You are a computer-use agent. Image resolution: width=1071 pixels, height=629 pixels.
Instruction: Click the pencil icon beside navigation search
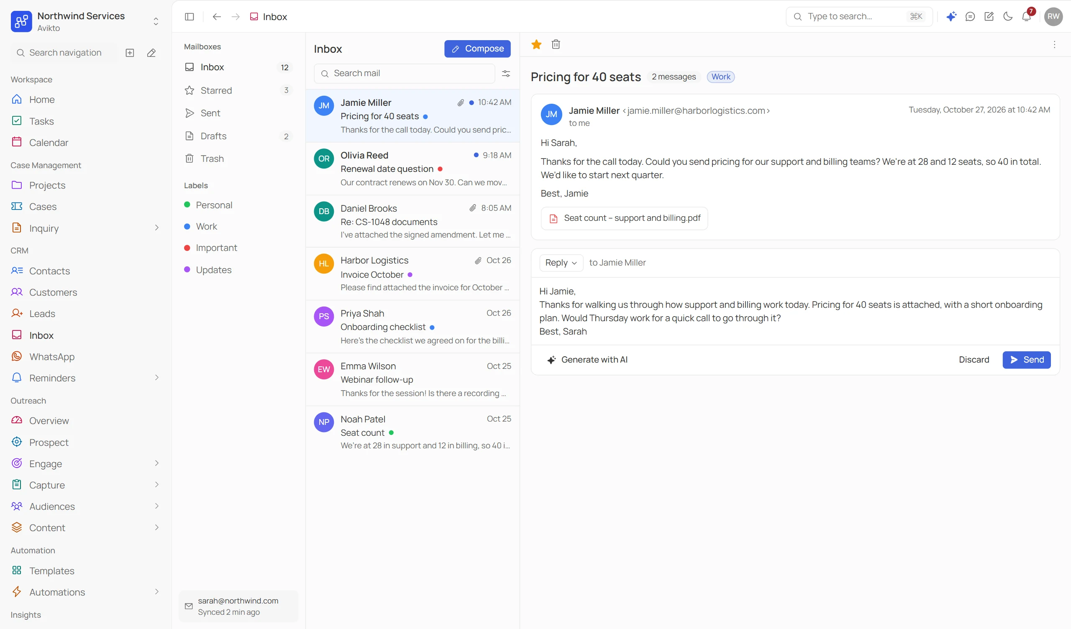tap(151, 53)
